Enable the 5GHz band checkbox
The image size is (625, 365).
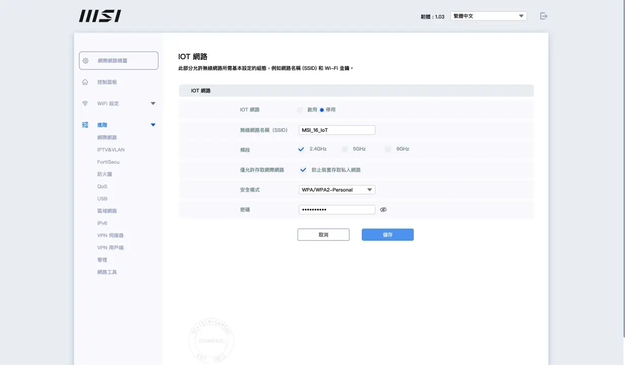[x=344, y=149]
